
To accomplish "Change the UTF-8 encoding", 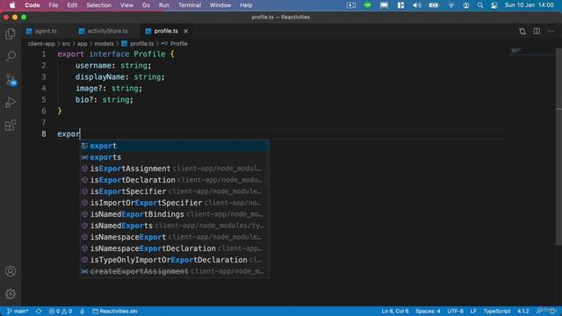I will click(455, 311).
